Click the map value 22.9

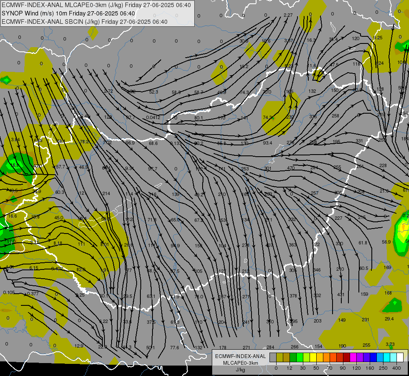pos(102,347)
